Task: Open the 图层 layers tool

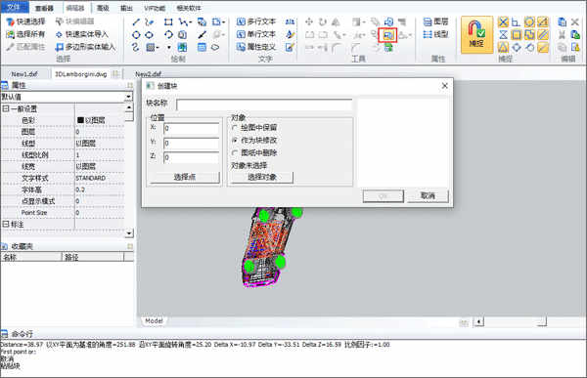Action: 435,21
